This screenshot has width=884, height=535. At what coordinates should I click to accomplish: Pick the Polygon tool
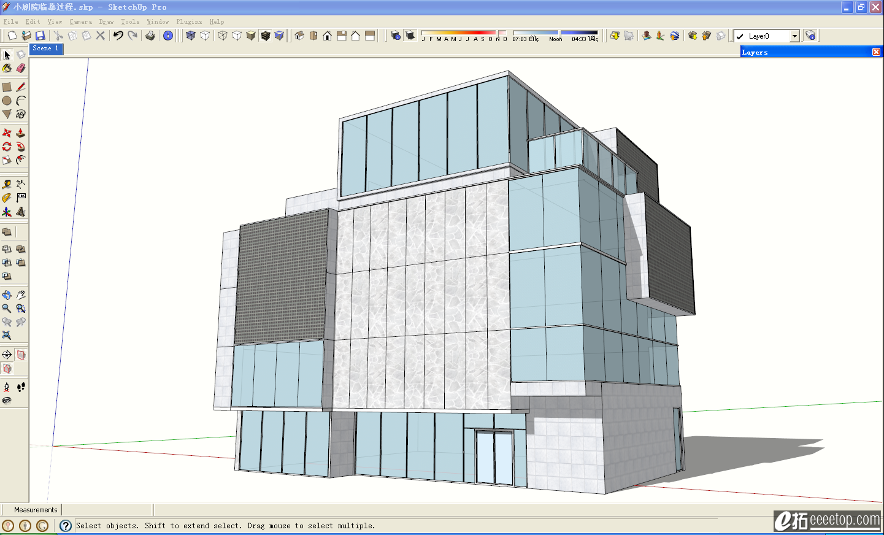7,114
